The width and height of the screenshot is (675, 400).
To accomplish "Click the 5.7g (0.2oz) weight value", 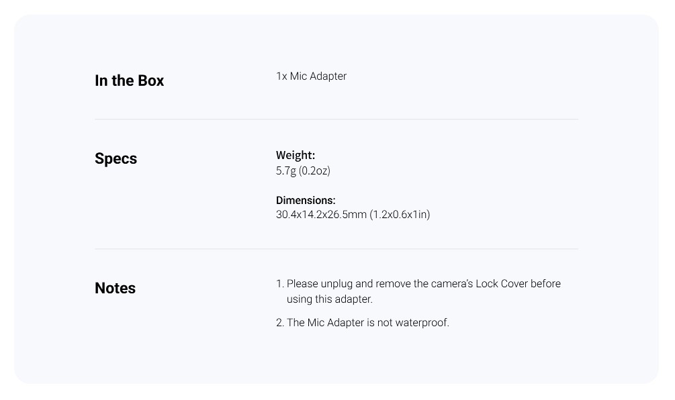I will pyautogui.click(x=303, y=170).
